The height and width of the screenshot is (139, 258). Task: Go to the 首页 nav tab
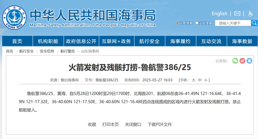[x=17, y=41]
